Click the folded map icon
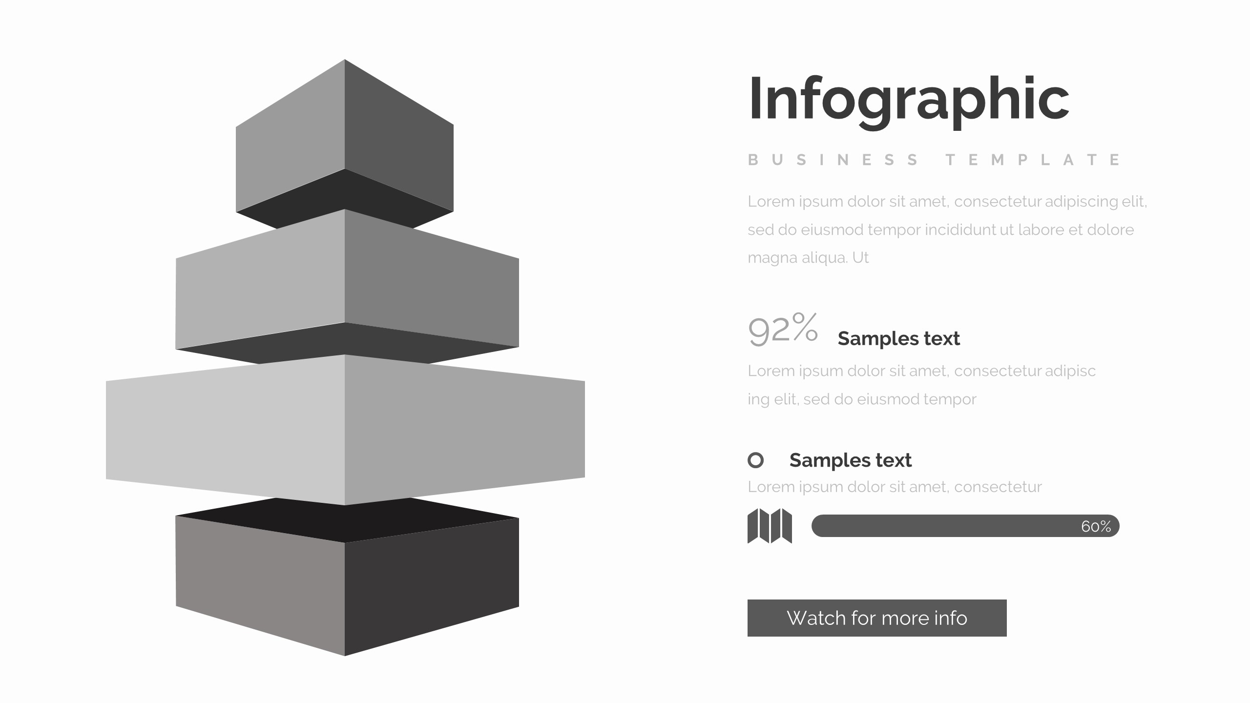Viewport: 1250px width, 703px height. coord(770,526)
